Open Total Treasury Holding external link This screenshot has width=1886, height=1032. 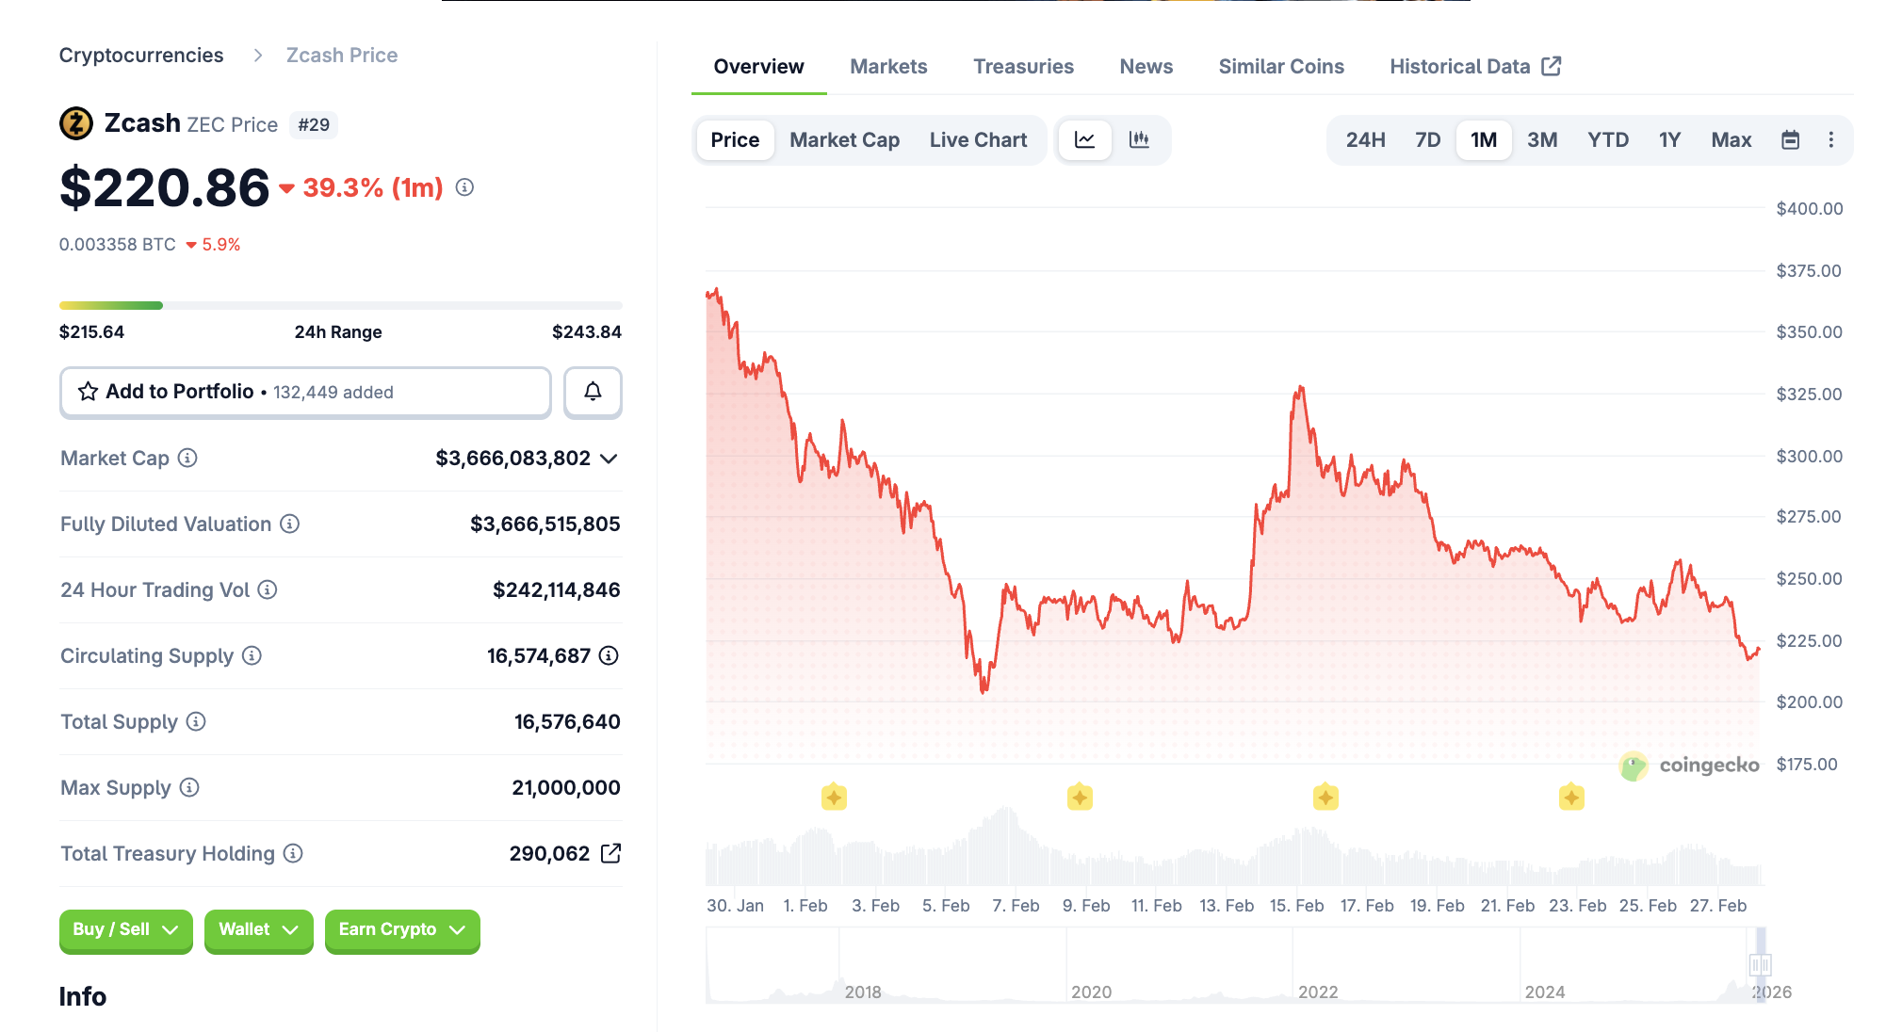[x=612, y=853]
